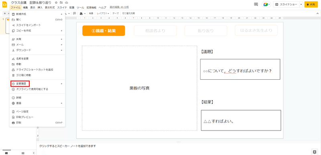Image resolution: width=321 pixels, height=155 pixels.
Task: Click the yellow 共有 share button
Action: pos(311,4)
